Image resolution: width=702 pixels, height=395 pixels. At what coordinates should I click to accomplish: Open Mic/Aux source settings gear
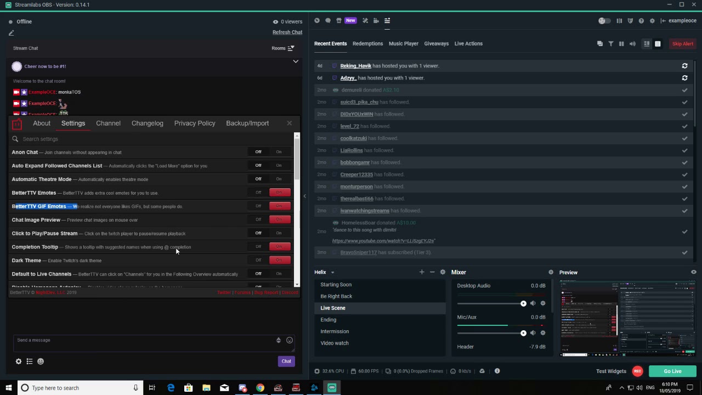pyautogui.click(x=543, y=333)
